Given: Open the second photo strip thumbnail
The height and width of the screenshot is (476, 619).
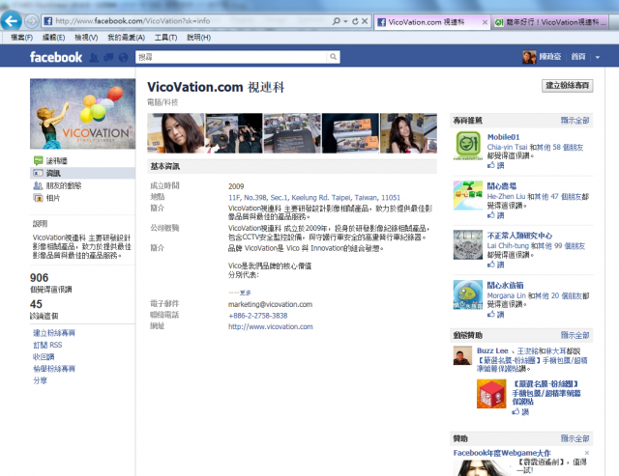Looking at the screenshot, I should [234, 133].
